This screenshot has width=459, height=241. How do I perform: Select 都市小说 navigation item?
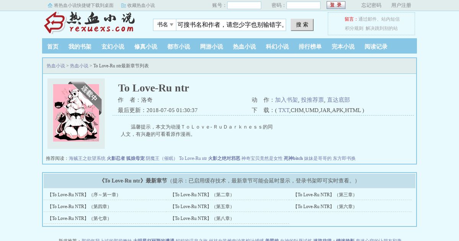pyautogui.click(x=179, y=47)
